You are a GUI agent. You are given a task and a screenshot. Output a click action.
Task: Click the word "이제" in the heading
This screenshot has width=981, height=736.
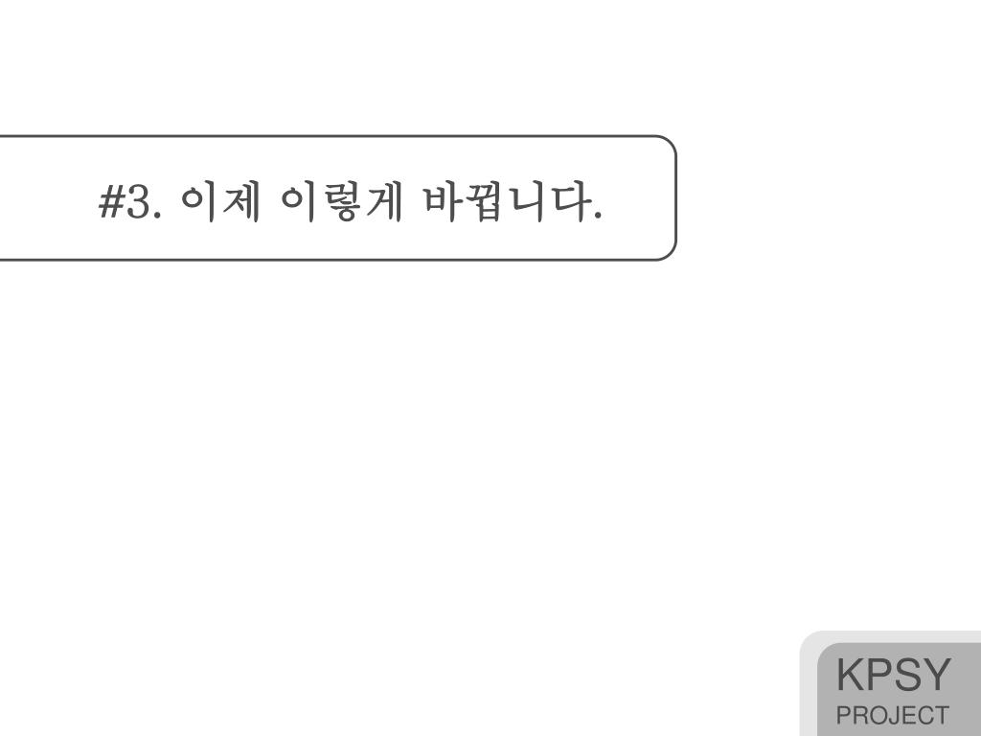[x=219, y=201]
